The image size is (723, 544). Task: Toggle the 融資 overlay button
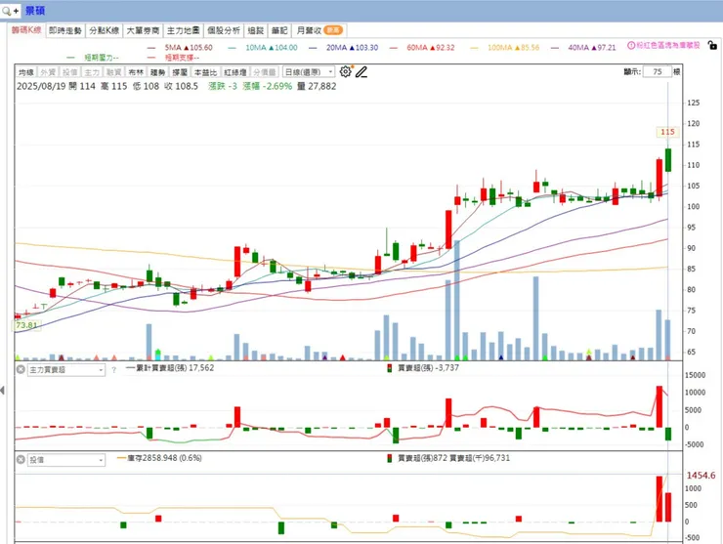pos(113,72)
